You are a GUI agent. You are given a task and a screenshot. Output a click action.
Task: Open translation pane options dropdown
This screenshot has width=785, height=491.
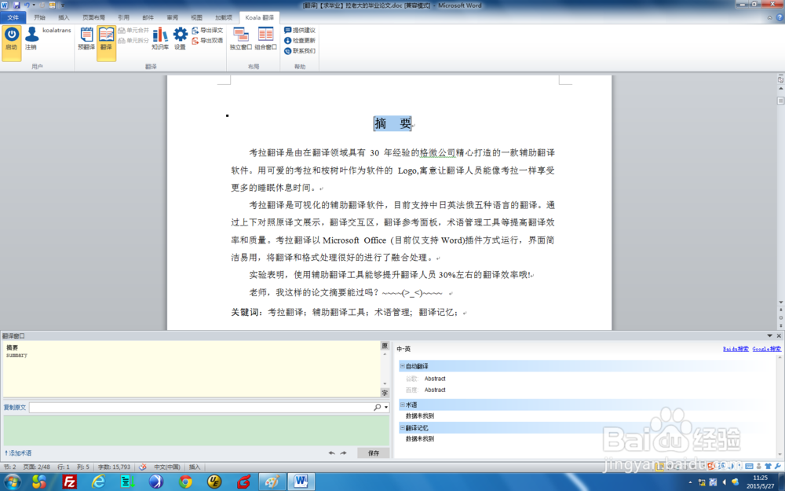(x=769, y=335)
